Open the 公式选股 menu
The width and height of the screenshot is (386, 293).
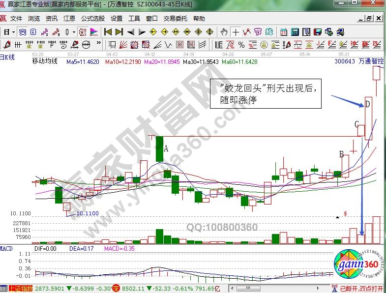coord(92,19)
